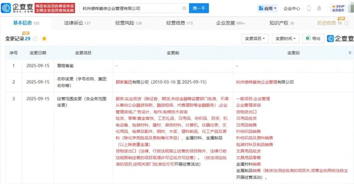
Task: Switch to the 企业发展 tab
Action: [230, 23]
